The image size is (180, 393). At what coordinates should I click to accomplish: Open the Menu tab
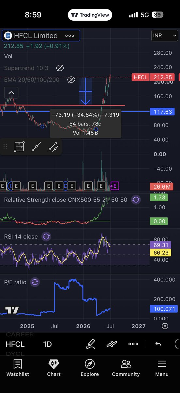click(162, 367)
